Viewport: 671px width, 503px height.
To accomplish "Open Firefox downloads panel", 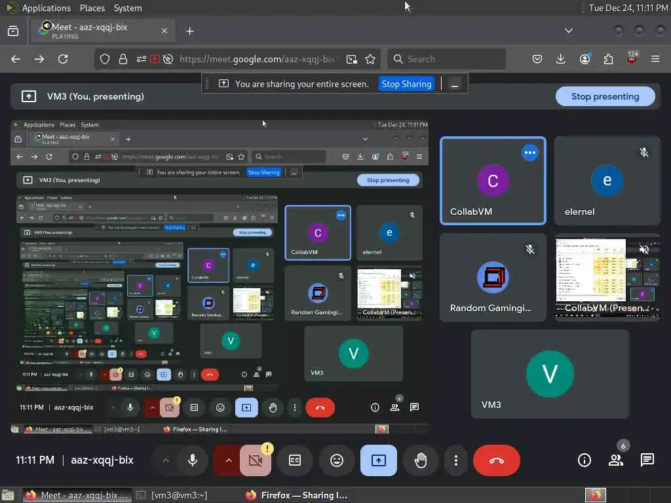I will (561, 59).
